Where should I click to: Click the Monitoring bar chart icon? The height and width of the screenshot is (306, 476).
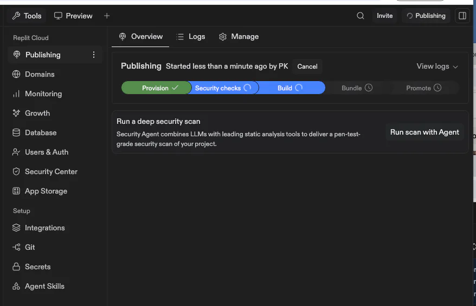[x=16, y=94]
